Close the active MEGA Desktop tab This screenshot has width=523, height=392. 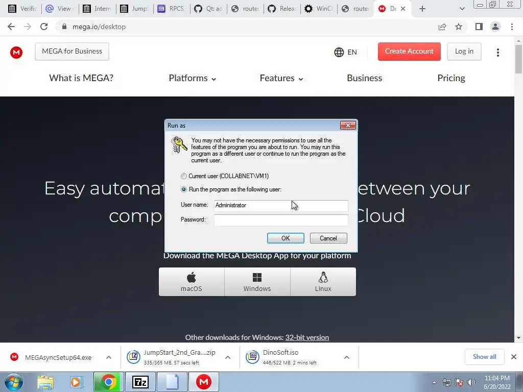pos(403,9)
